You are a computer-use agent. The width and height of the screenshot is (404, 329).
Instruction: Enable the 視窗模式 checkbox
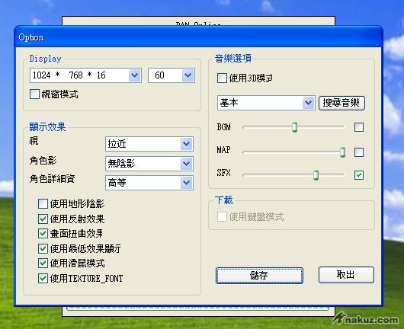[x=34, y=94]
